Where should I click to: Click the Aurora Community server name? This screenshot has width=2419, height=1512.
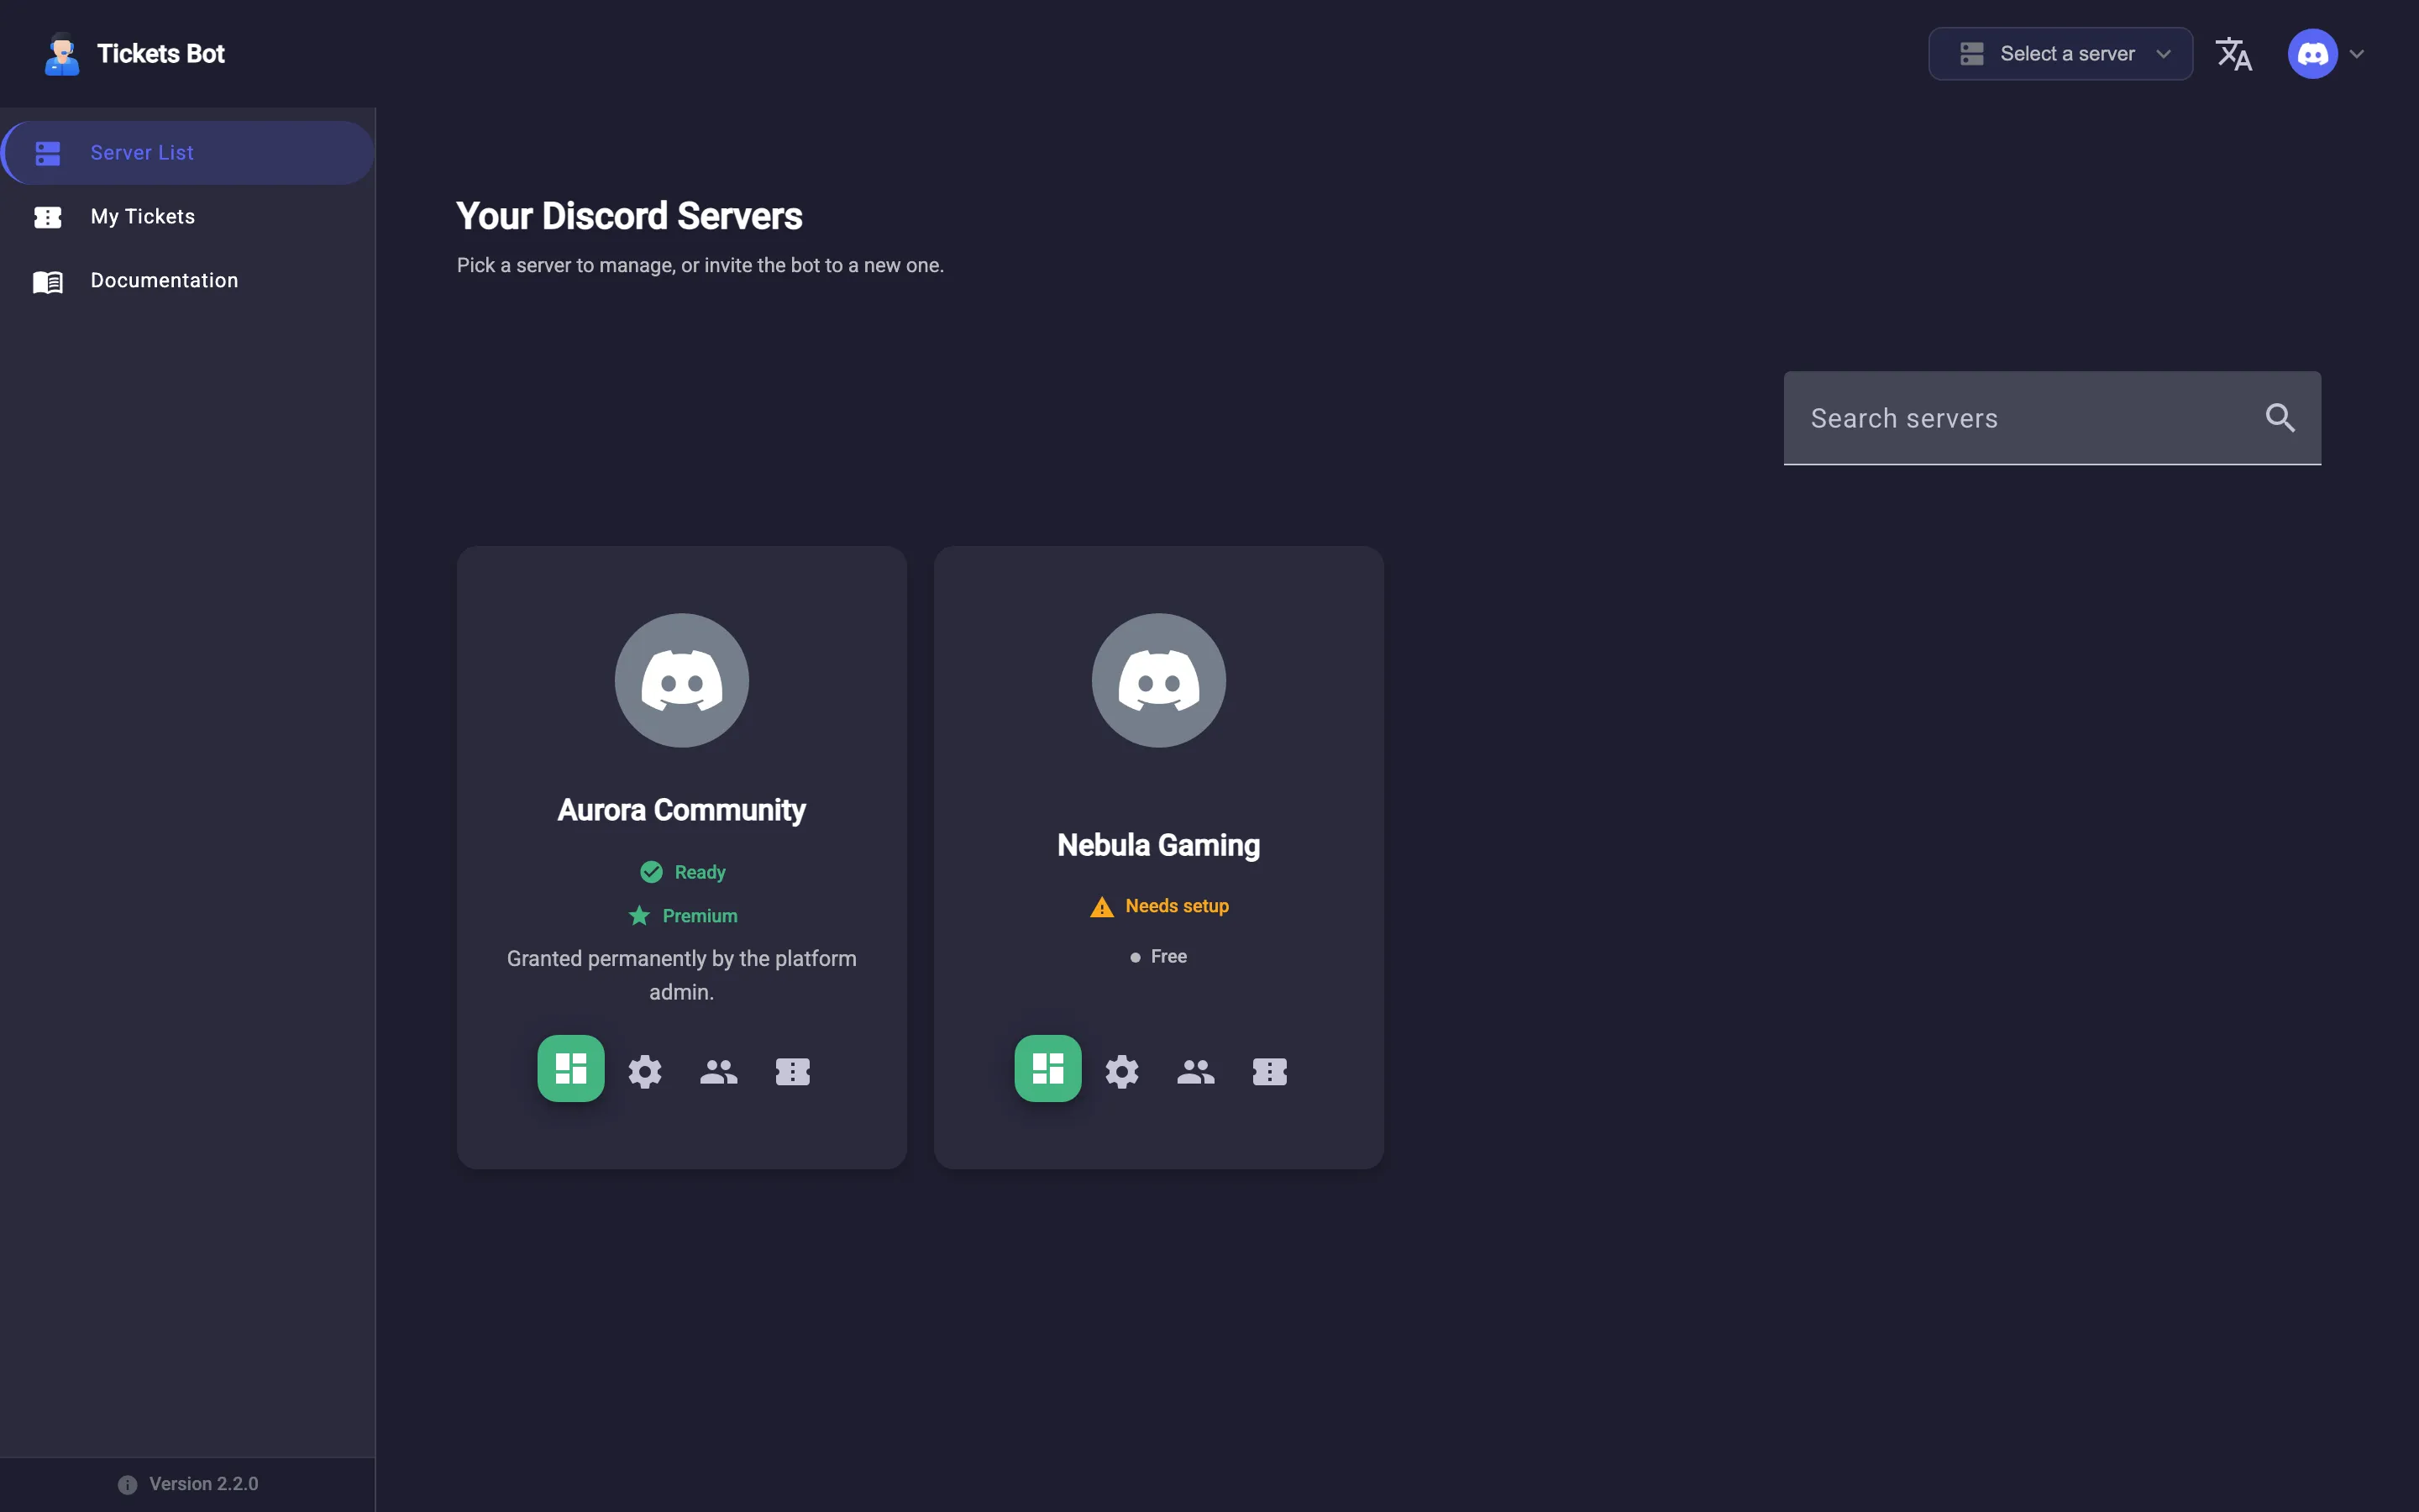682,810
